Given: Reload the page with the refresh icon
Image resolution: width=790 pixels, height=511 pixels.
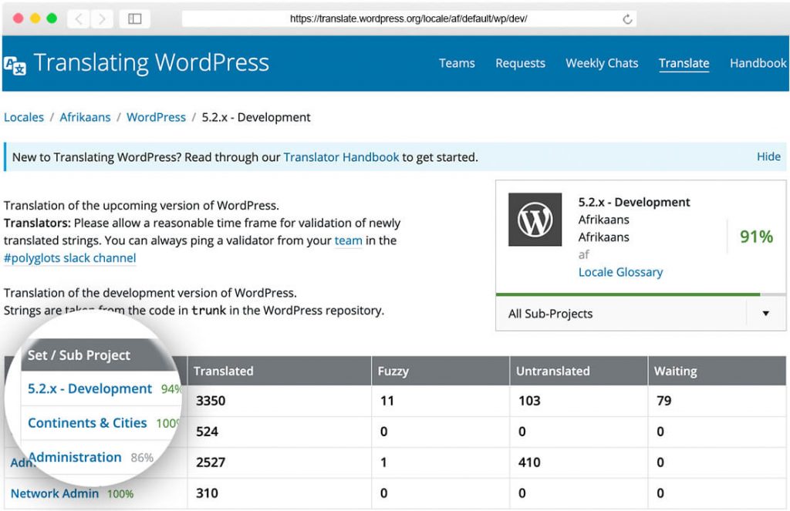Looking at the screenshot, I should pyautogui.click(x=627, y=19).
